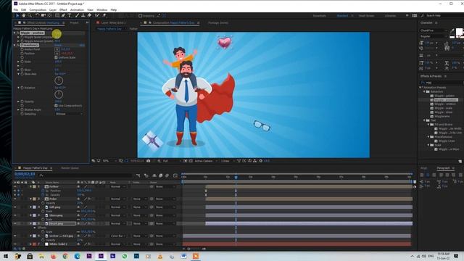This screenshot has width=464, height=261.
Task: Toggle Rotation stopwatch in Effect Controls
Action: [x=22, y=88]
